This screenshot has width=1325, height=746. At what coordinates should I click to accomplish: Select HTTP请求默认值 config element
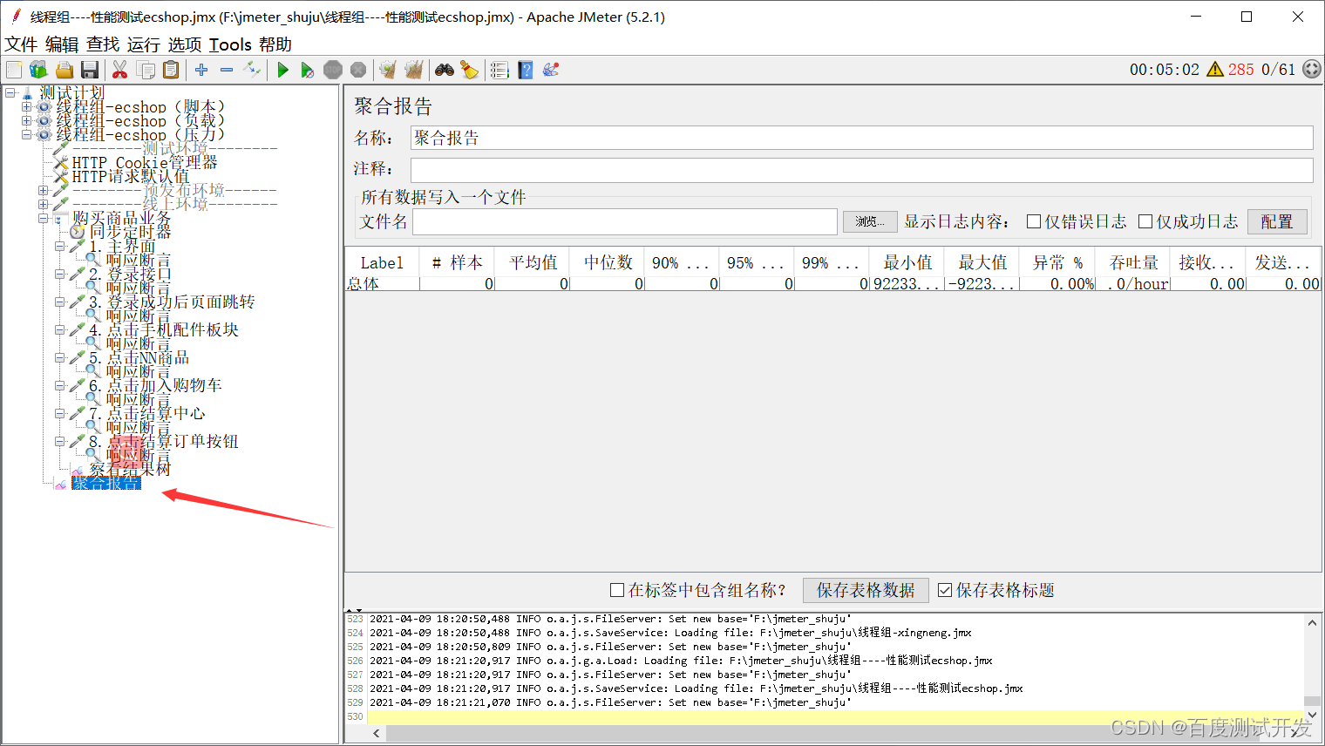click(x=131, y=176)
